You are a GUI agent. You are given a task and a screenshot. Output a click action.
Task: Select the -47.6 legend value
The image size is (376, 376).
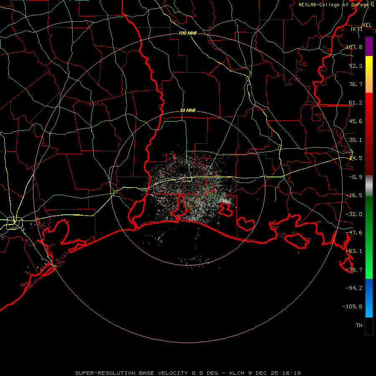pos(354,233)
